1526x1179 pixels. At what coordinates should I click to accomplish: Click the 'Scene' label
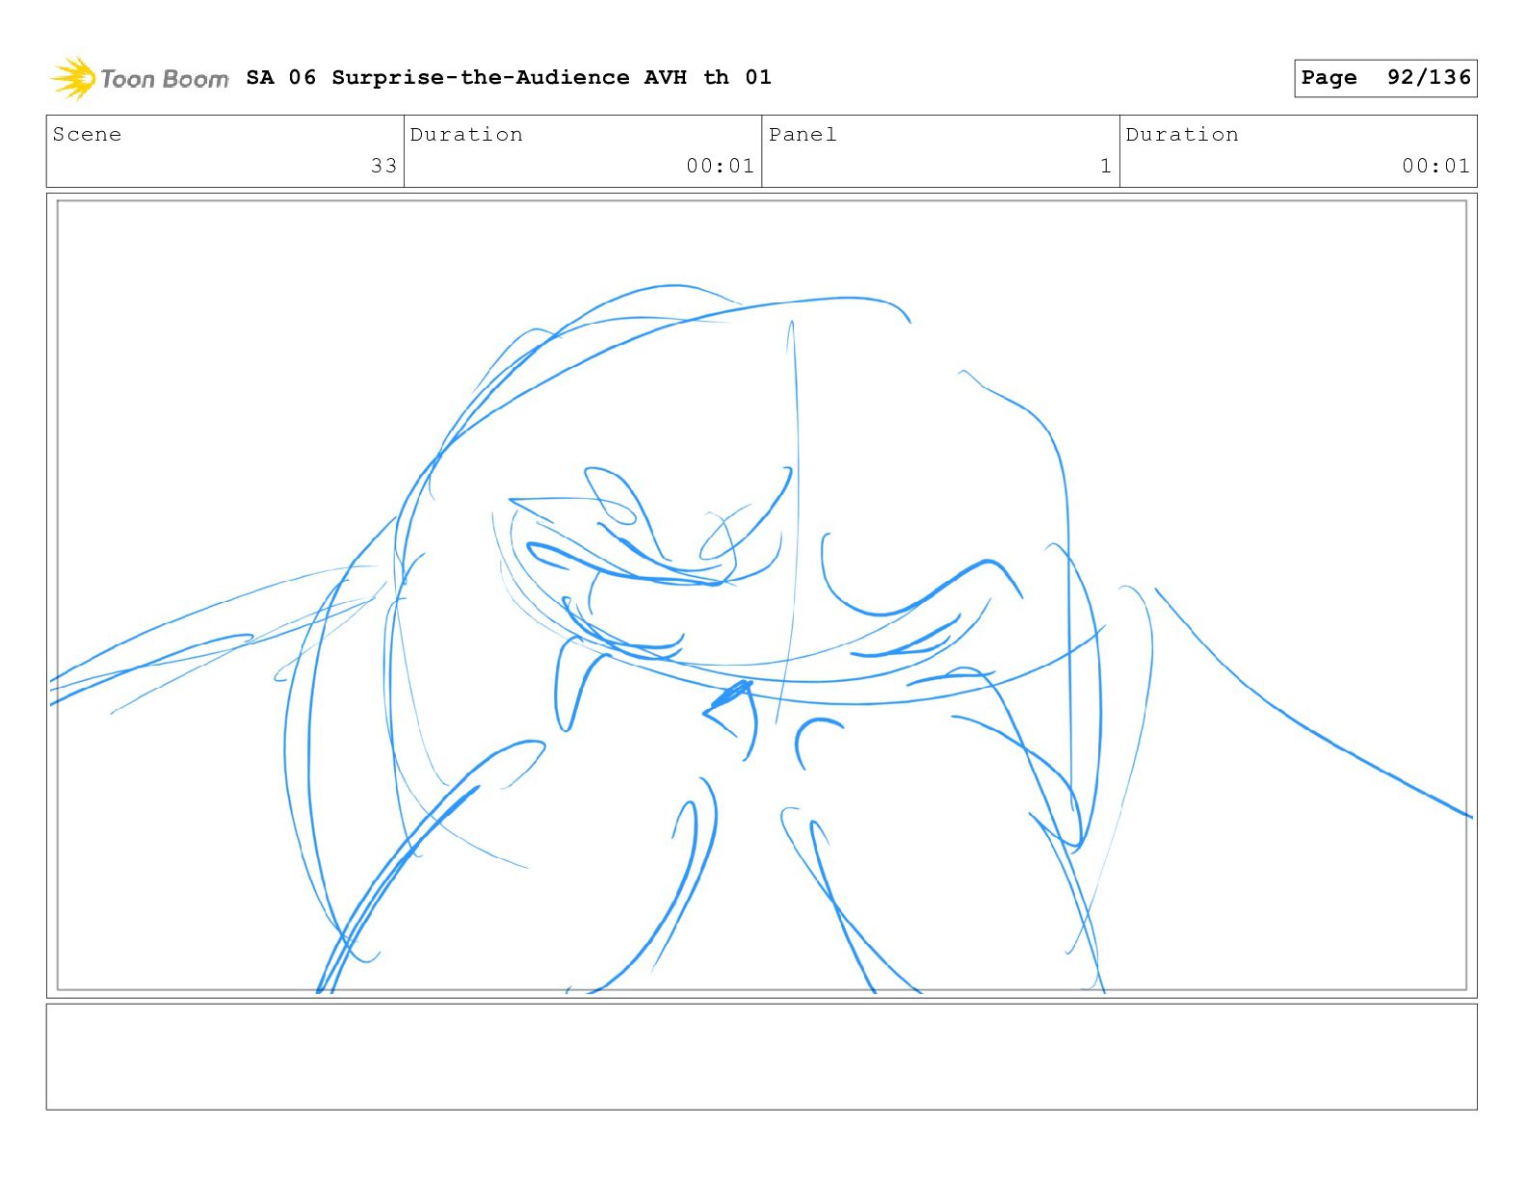[87, 134]
